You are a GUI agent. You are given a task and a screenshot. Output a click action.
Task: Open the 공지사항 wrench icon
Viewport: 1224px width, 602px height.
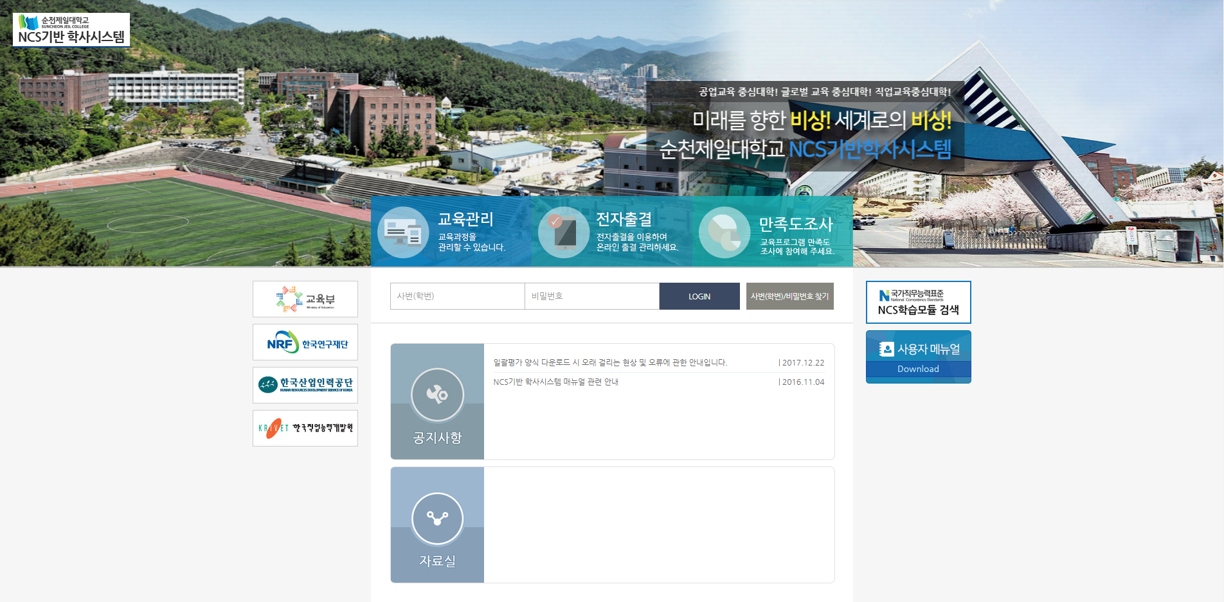pyautogui.click(x=437, y=394)
